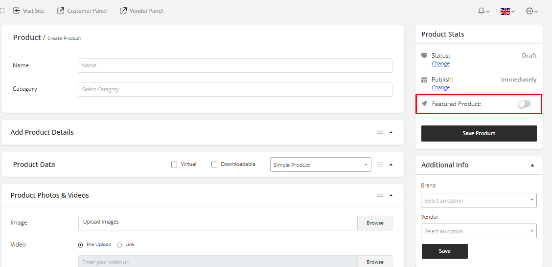Screen dimensions: 552x267
Task: Click the Save Product button
Action: [x=479, y=133]
